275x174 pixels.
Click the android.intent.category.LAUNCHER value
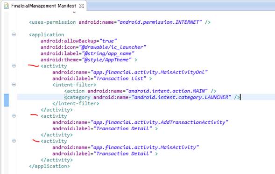click(181, 97)
